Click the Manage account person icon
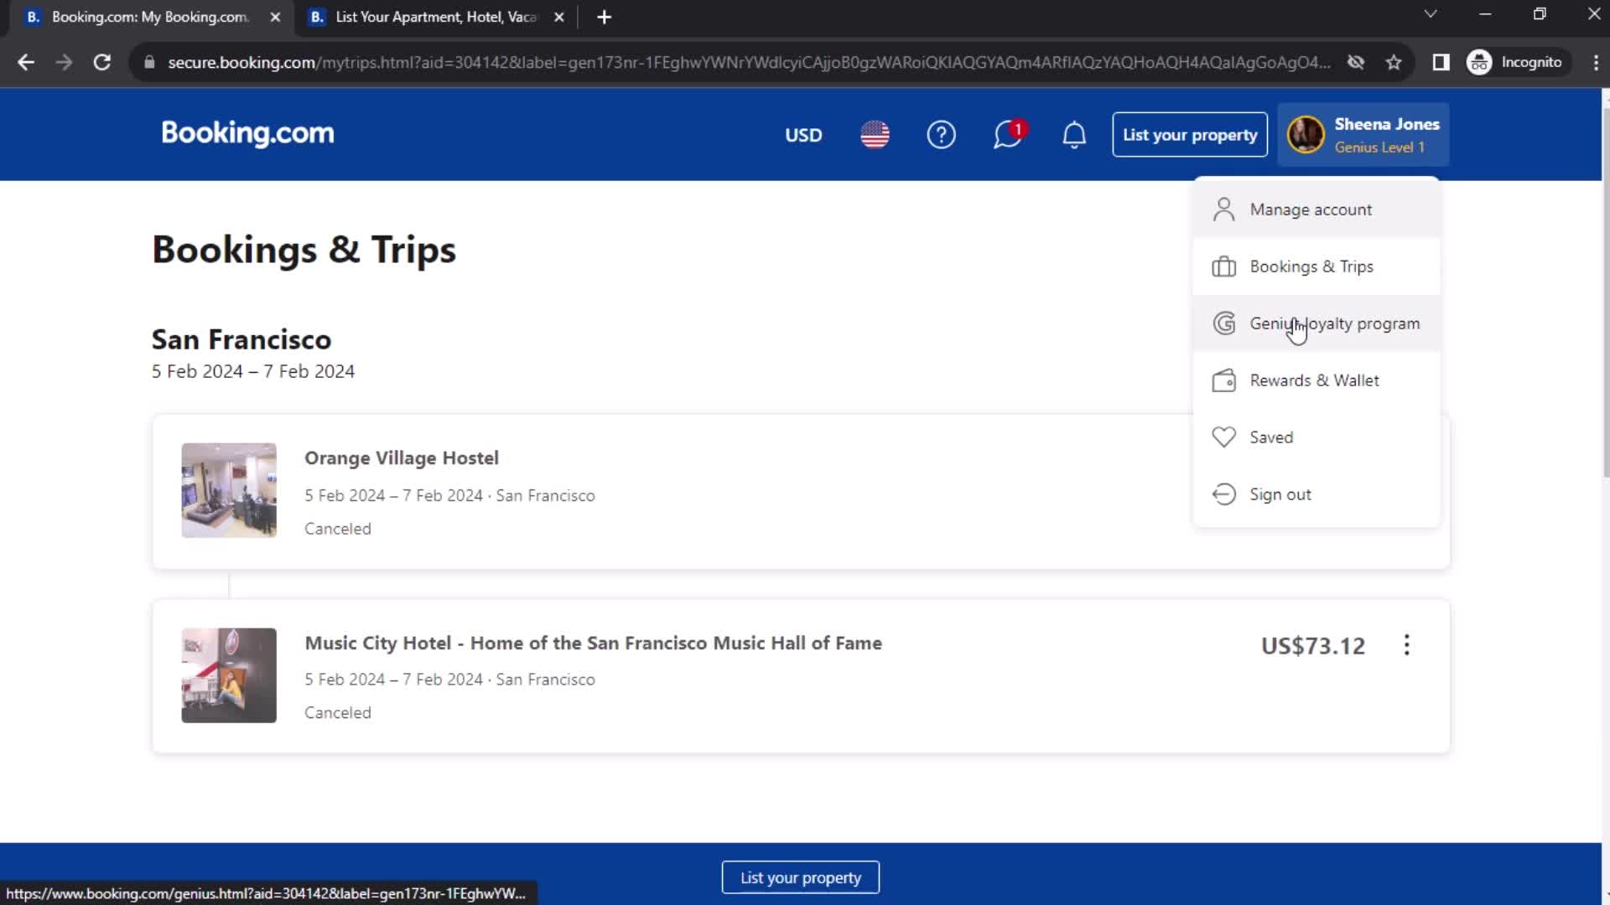The width and height of the screenshot is (1610, 905). (x=1224, y=209)
